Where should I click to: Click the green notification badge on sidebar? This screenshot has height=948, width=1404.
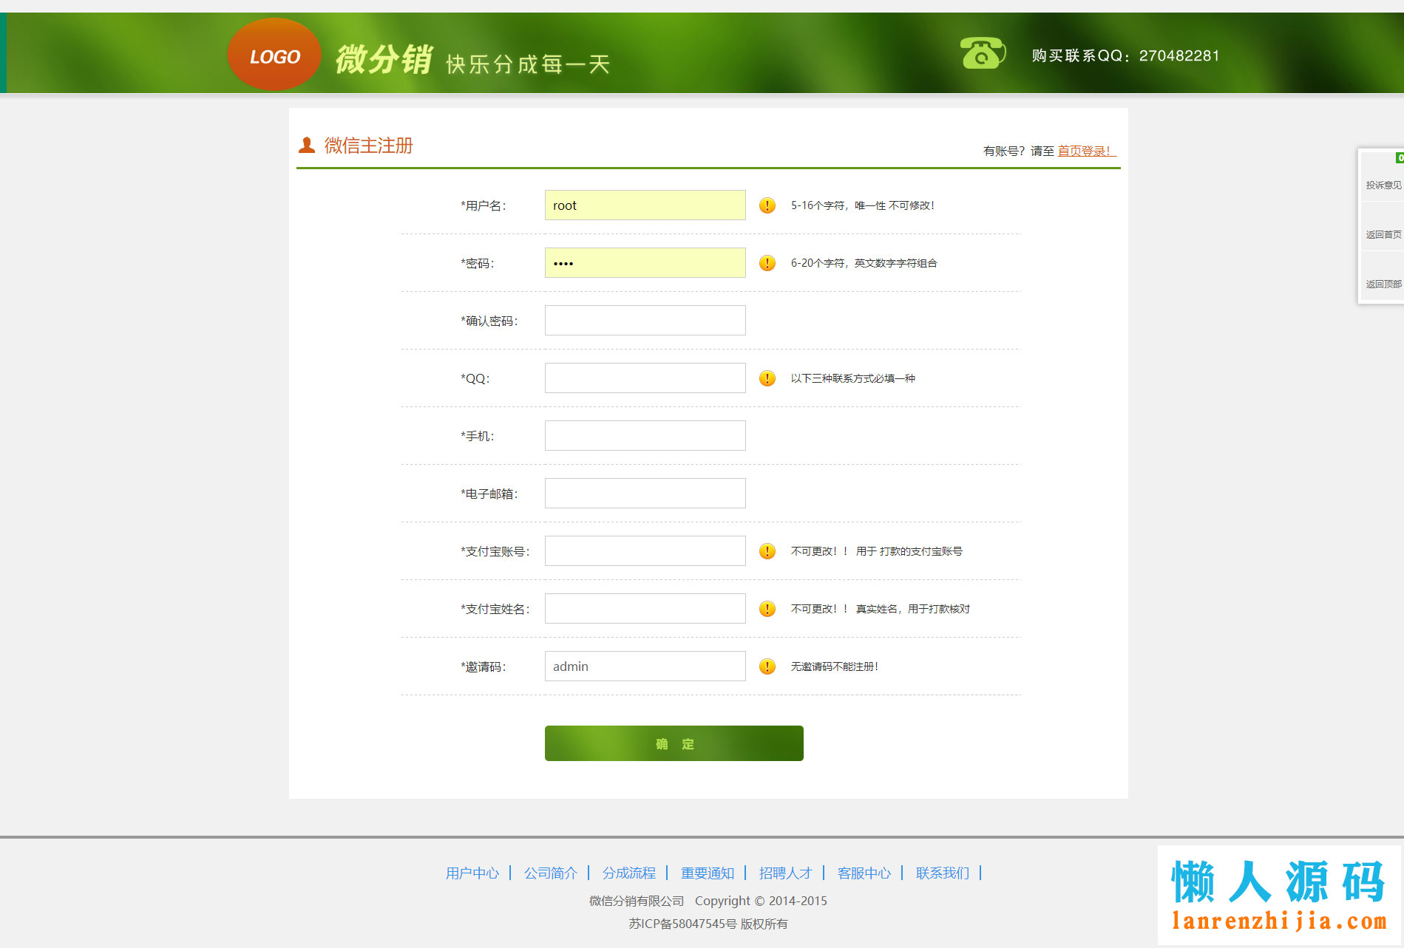[1400, 157]
